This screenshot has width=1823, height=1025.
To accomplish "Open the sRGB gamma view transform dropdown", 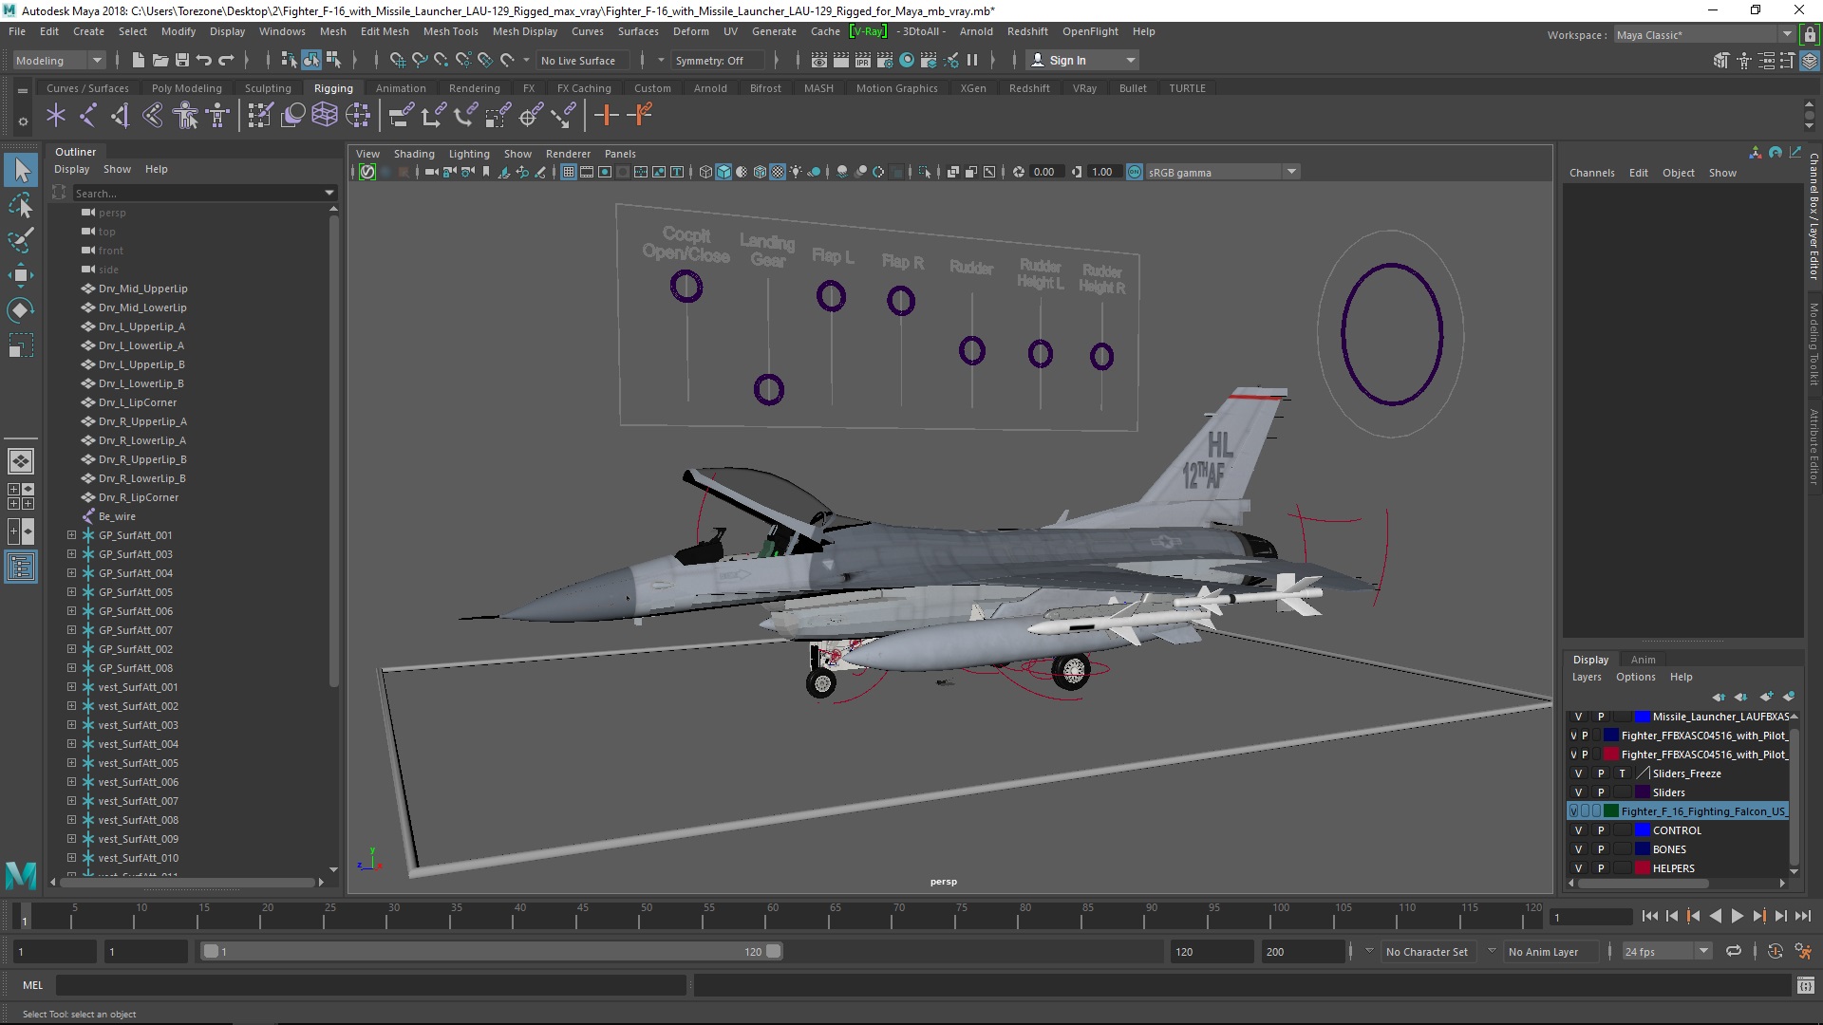I will (1223, 172).
